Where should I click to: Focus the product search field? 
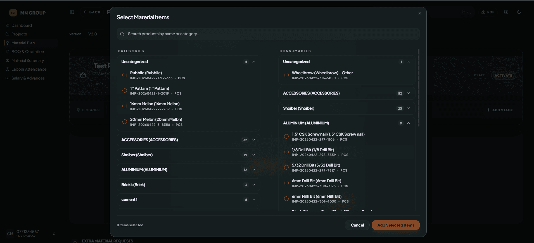pyautogui.click(x=268, y=34)
